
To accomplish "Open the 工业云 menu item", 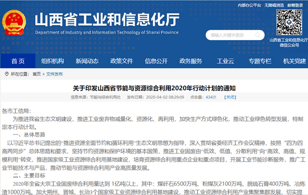I will pyautogui.click(x=225, y=61).
